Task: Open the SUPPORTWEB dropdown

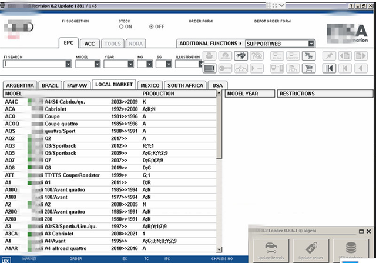Action: click(x=311, y=44)
